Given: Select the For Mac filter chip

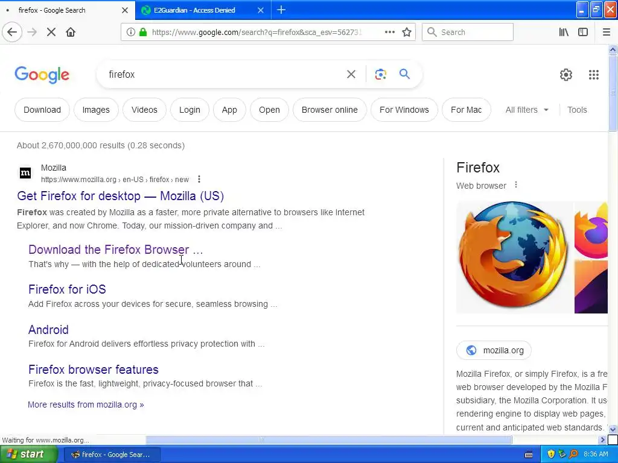Looking at the screenshot, I should [467, 110].
